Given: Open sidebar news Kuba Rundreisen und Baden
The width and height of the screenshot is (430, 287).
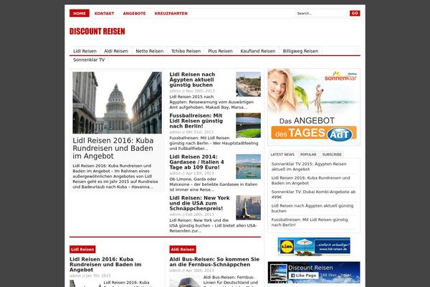Looking at the screenshot, I should [x=311, y=180].
